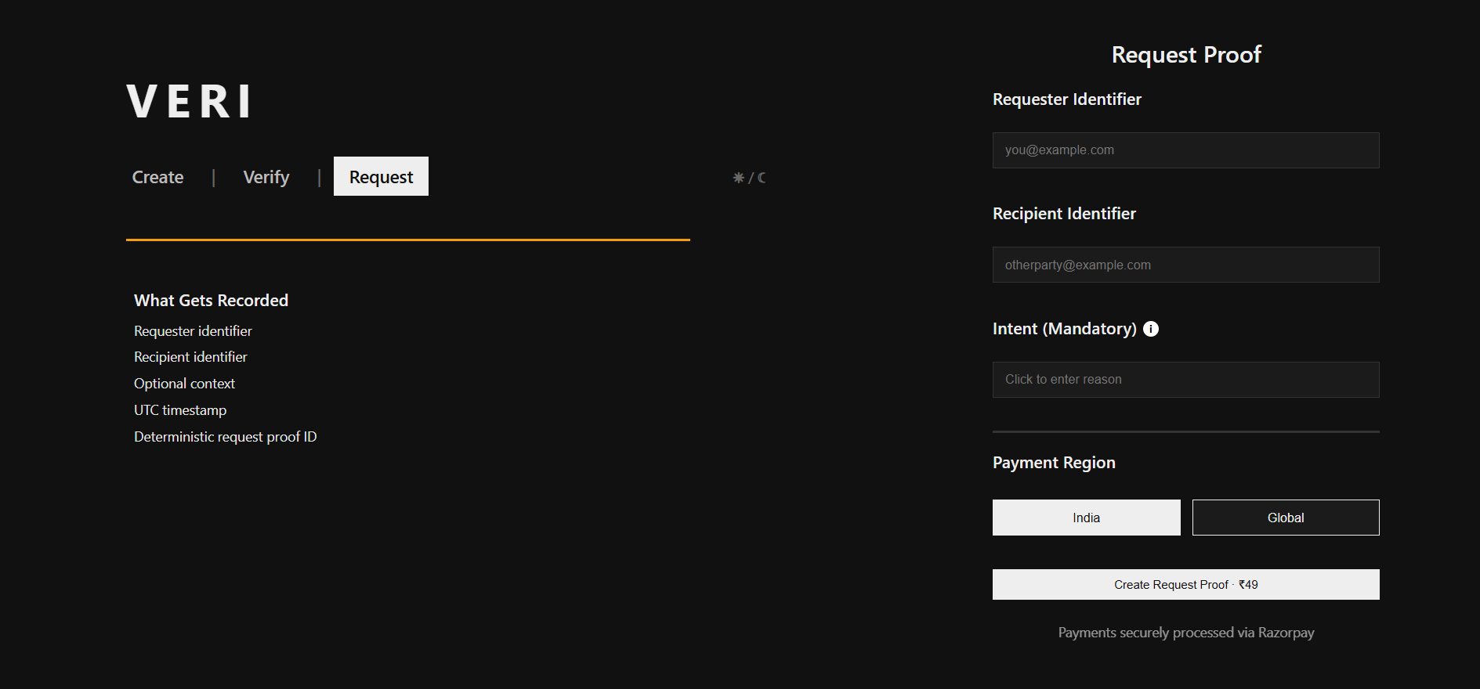1480x689 pixels.
Task: Select India as payment region
Action: (1086, 518)
